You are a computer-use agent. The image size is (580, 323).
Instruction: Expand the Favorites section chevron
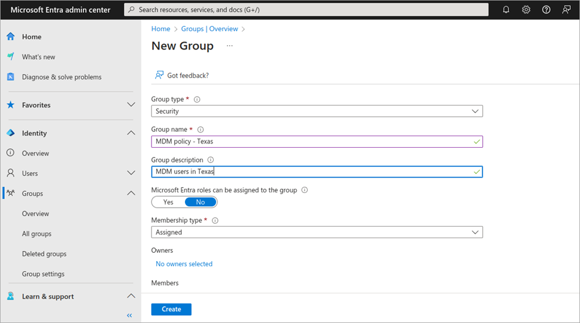coord(131,104)
